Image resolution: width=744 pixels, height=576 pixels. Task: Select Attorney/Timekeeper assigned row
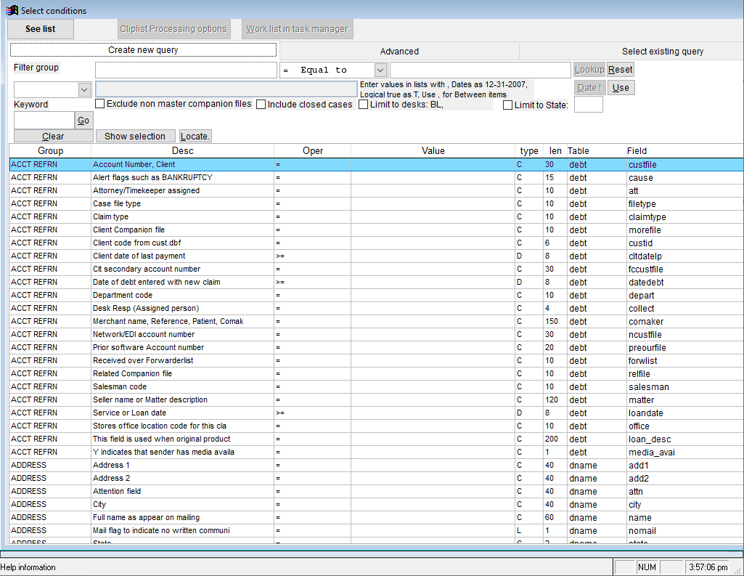(376, 191)
